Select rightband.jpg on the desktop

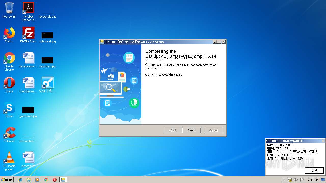click(x=47, y=37)
